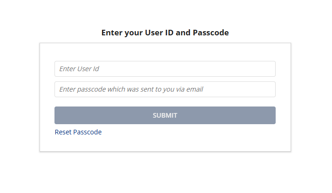Image resolution: width=332 pixels, height=193 pixels.
Task: Click inside the User Id entry area
Action: 165,69
